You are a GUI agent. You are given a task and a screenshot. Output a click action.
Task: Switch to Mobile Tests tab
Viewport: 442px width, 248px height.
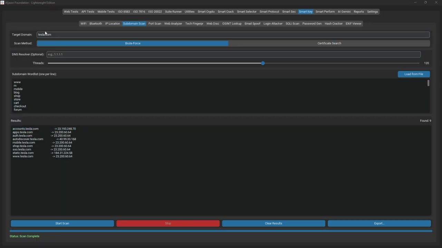(106, 12)
